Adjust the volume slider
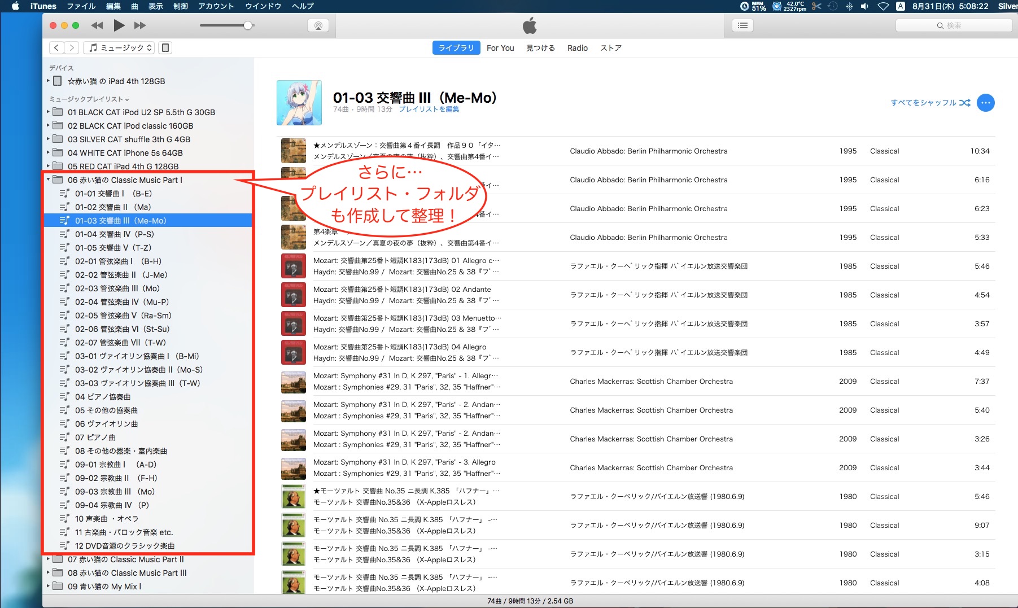 point(227,25)
